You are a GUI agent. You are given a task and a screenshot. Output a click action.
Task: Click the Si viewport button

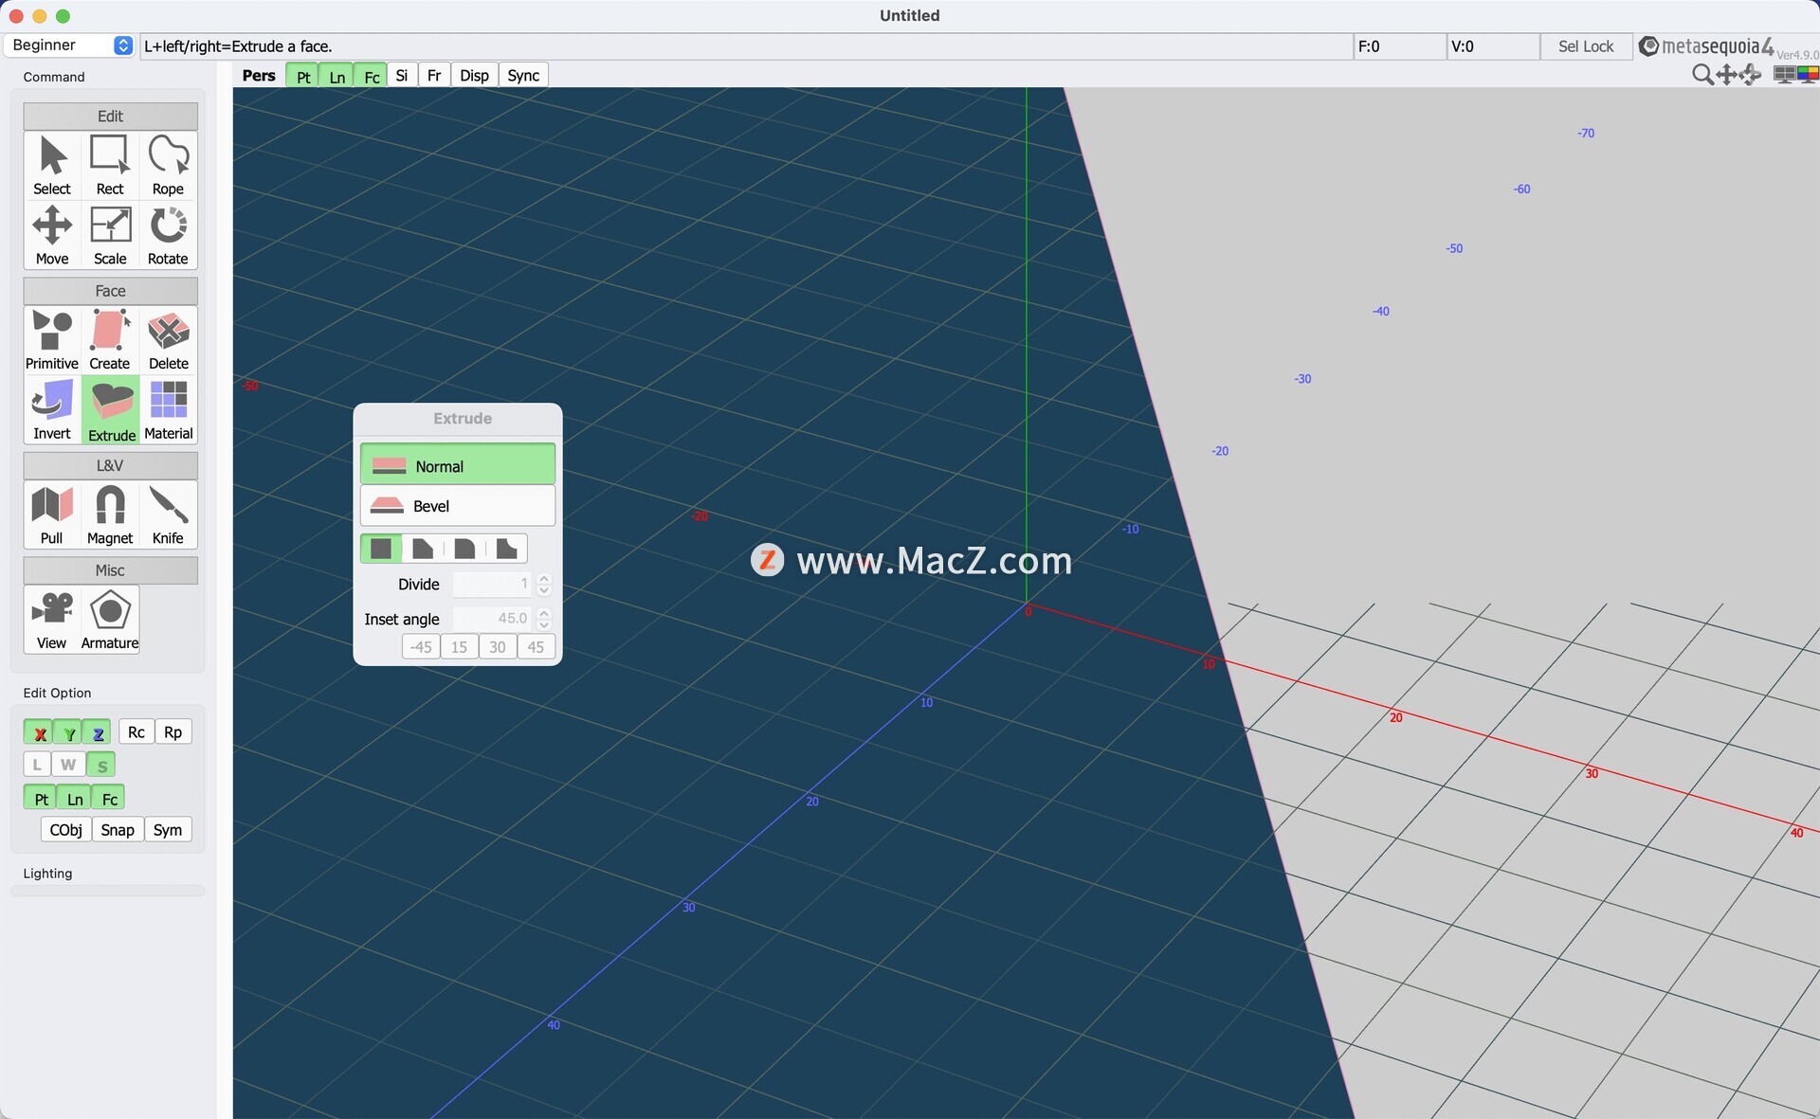coord(402,75)
